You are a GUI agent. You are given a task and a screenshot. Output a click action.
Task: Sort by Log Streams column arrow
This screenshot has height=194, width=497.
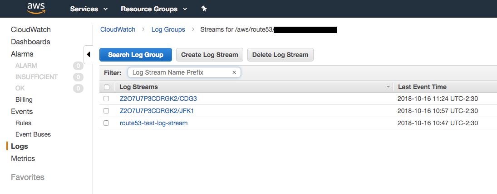point(388,87)
